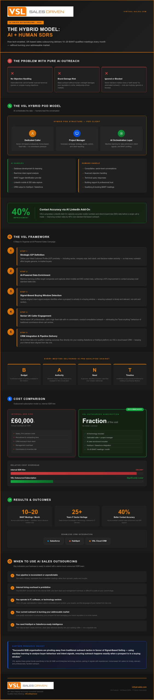Click checkmark next to pipeline is inconsistent

click(x=12, y=576)
